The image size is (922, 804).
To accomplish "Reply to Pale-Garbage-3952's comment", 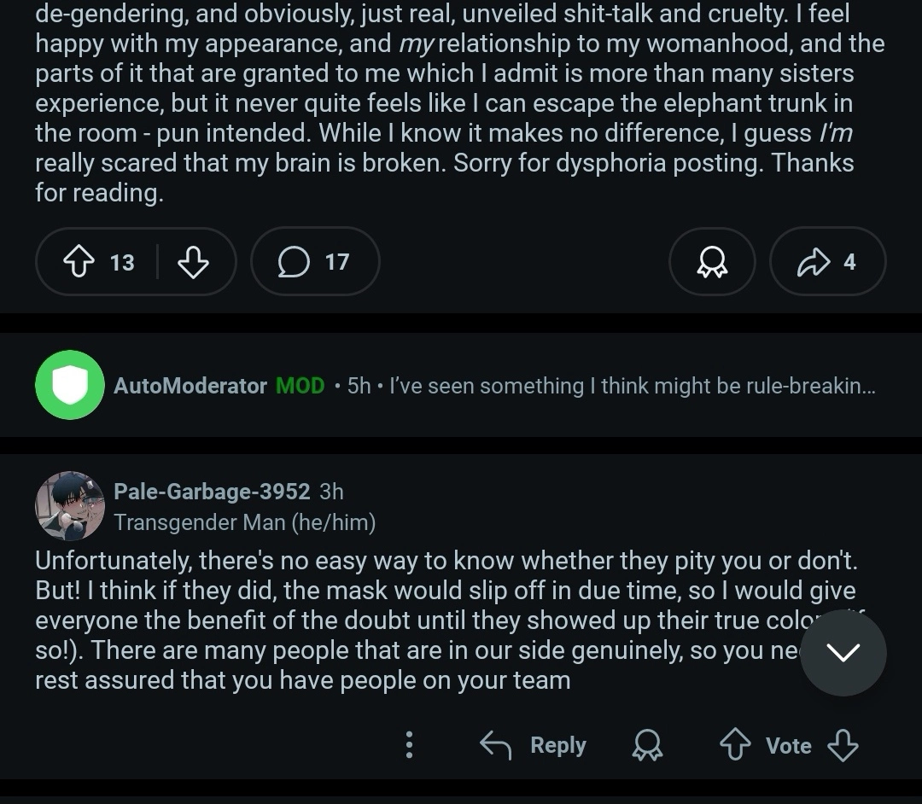I will (x=534, y=745).
